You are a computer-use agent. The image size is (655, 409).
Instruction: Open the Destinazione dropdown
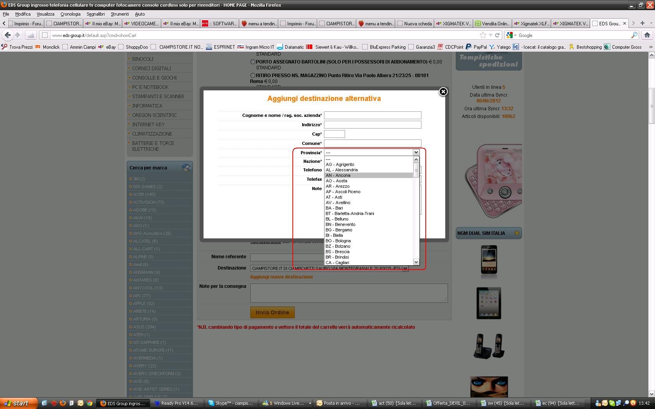coord(329,268)
